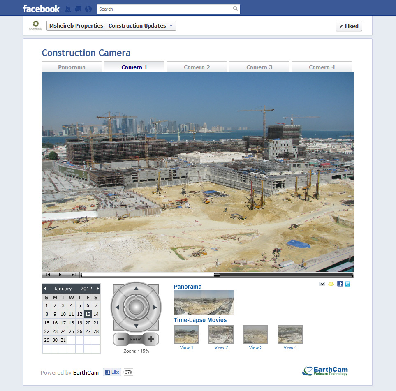This screenshot has width=396, height=391.
Task: Skip to last frame button
Action: [x=73, y=275]
